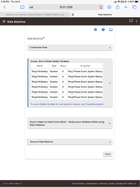The width and height of the screenshot is (140, 187).
Task: Open the Terms of Service footer link
Action: pos(78,184)
